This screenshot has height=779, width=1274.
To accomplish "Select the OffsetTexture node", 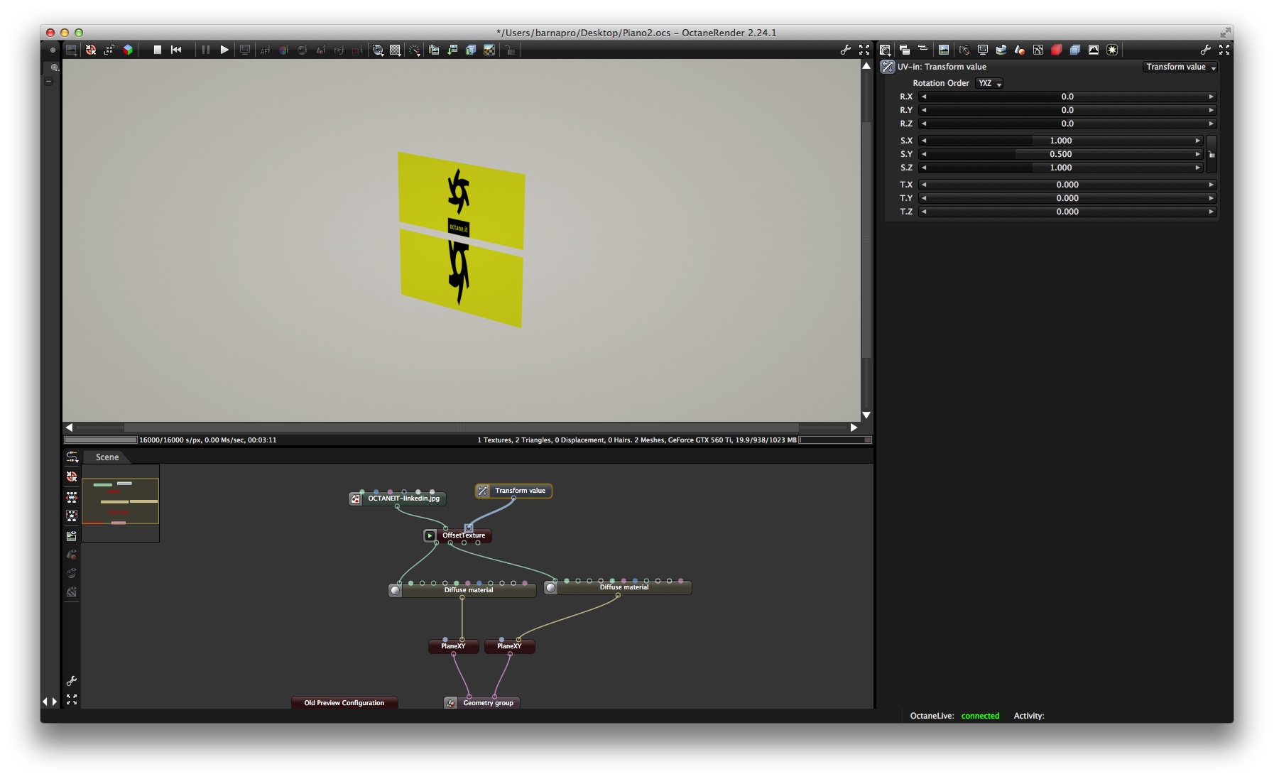I will pyautogui.click(x=457, y=535).
